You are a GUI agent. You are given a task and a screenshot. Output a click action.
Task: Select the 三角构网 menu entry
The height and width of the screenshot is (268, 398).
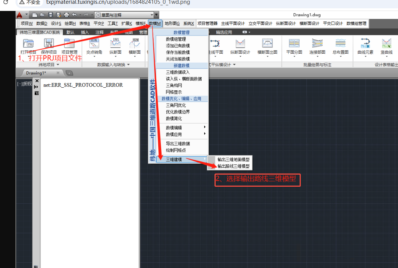(174, 85)
